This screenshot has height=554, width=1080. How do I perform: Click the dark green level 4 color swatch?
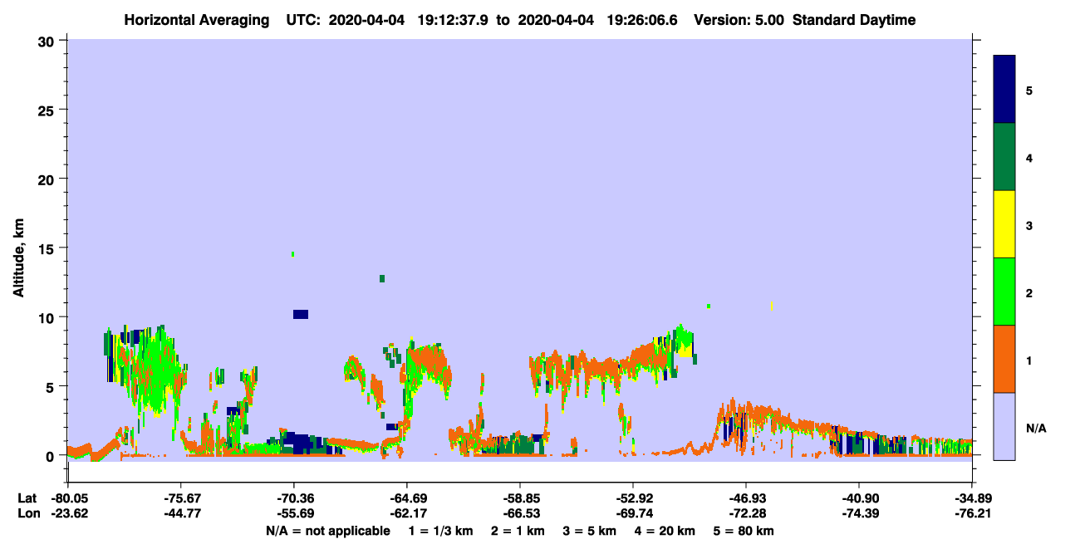click(1004, 157)
